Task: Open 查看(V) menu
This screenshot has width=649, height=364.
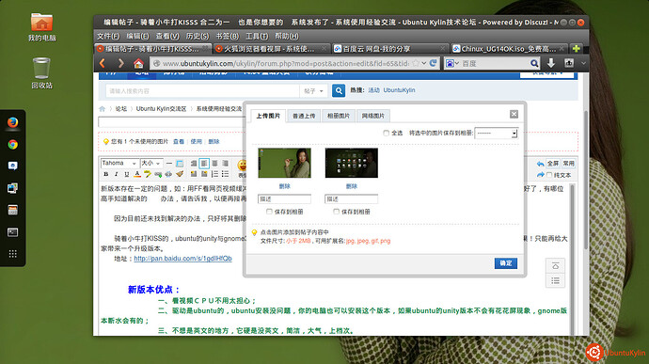Action: coord(167,36)
